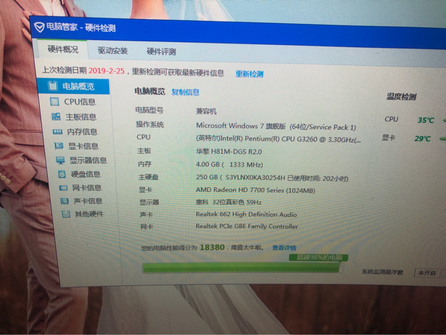Click the 华擎 H81M-DGS R2.0 motherboard entry
Image resolution: width=446 pixels, height=335 pixels.
(229, 151)
